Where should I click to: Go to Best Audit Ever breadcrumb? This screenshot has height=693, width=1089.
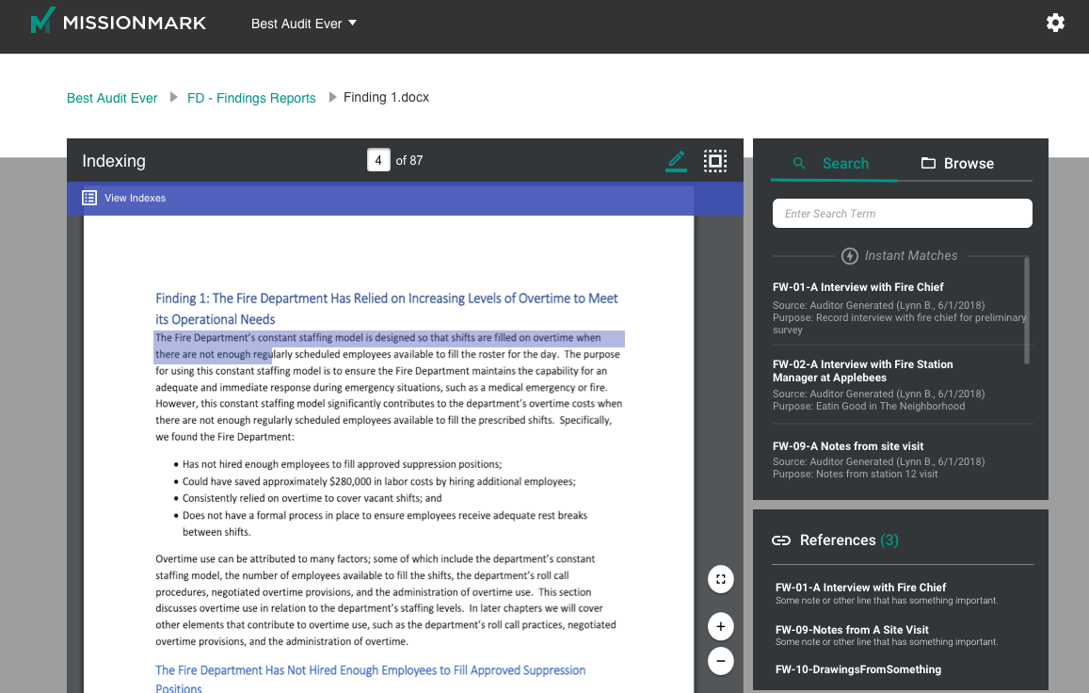112,98
